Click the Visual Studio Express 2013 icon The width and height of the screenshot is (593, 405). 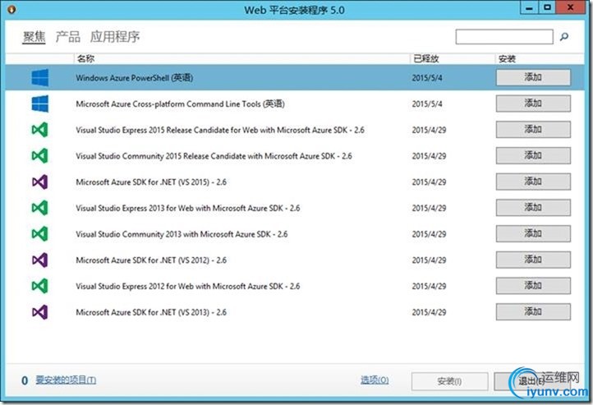tap(39, 208)
